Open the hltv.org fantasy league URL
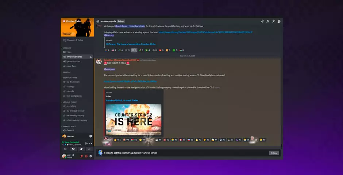Screen dimensions: 343x175 pyautogui.click(x=205, y=32)
